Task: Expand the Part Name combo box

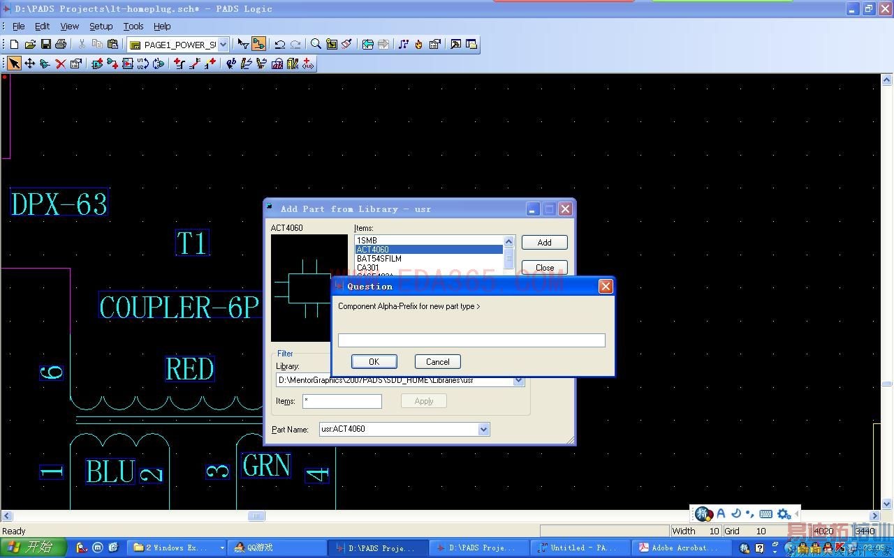Action: 483,430
